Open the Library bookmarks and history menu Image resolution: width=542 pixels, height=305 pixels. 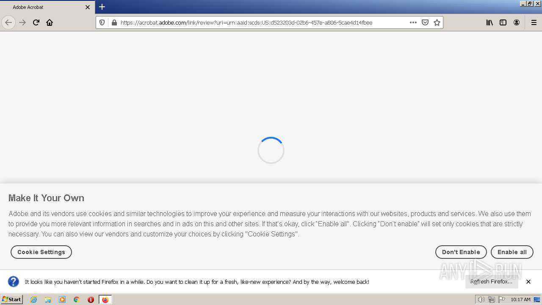tap(489, 22)
